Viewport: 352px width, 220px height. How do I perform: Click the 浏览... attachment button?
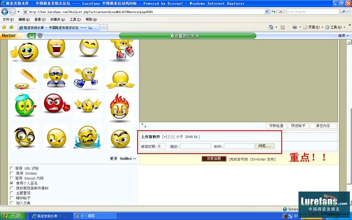tap(265, 146)
